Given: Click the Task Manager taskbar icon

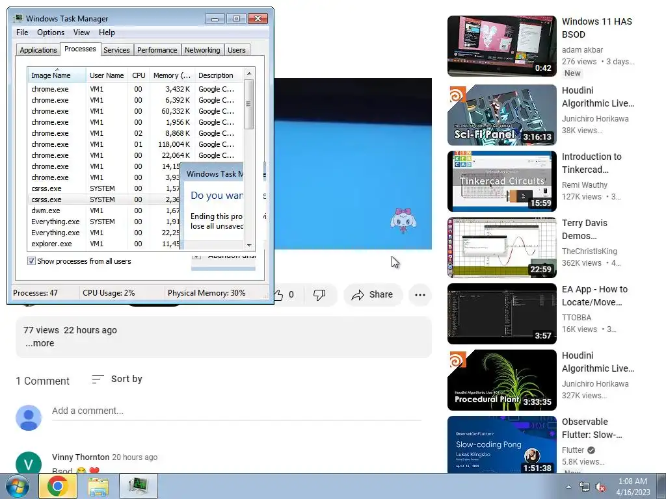Looking at the screenshot, I should tap(139, 486).
